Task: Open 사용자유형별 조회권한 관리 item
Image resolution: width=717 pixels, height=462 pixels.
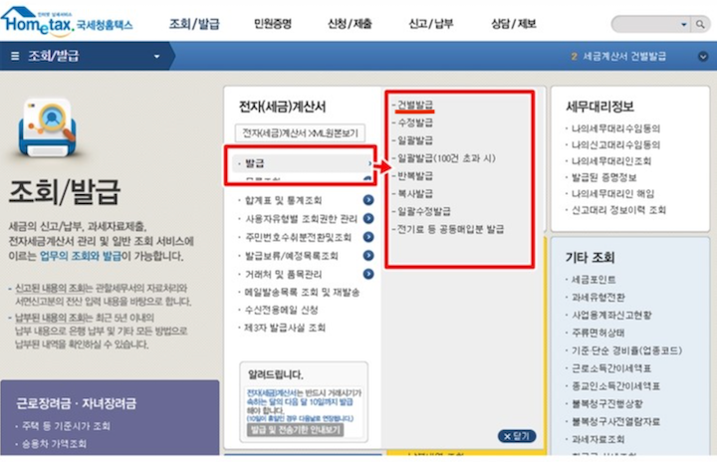Action: point(301,219)
